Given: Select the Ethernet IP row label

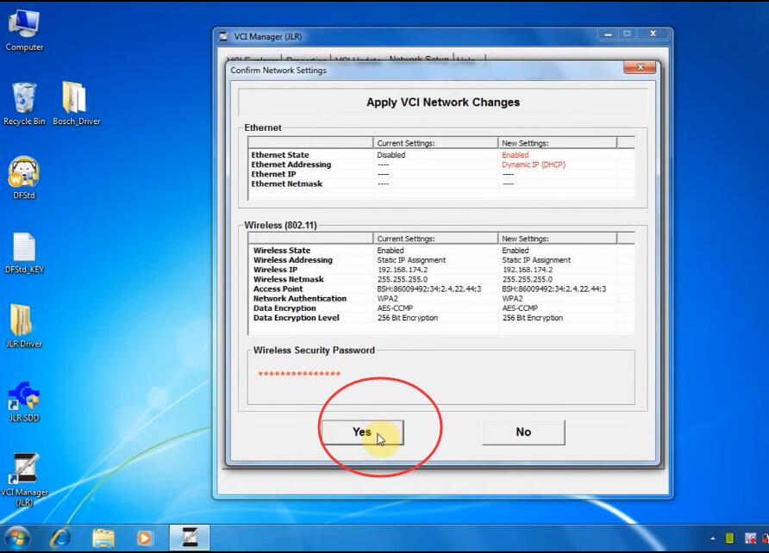Looking at the screenshot, I should coord(273,174).
